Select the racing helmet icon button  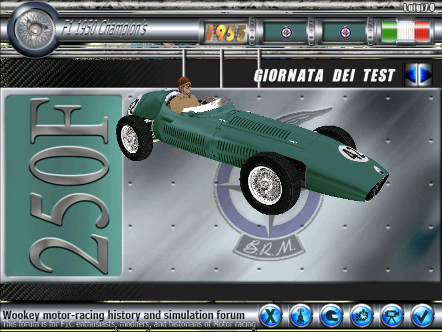[x=331, y=315]
